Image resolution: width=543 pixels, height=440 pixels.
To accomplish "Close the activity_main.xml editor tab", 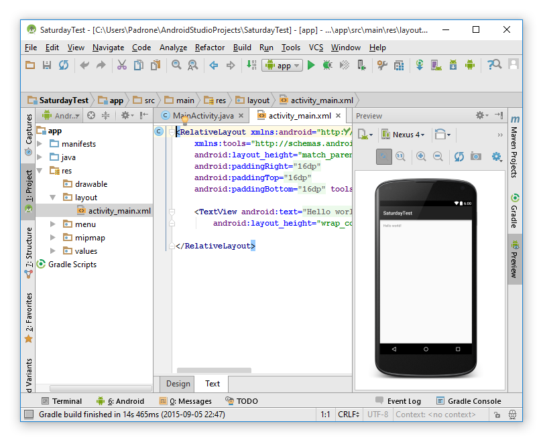I will click(339, 116).
